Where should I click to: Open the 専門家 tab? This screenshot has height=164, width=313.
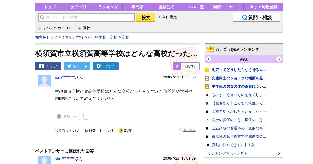[137, 7]
